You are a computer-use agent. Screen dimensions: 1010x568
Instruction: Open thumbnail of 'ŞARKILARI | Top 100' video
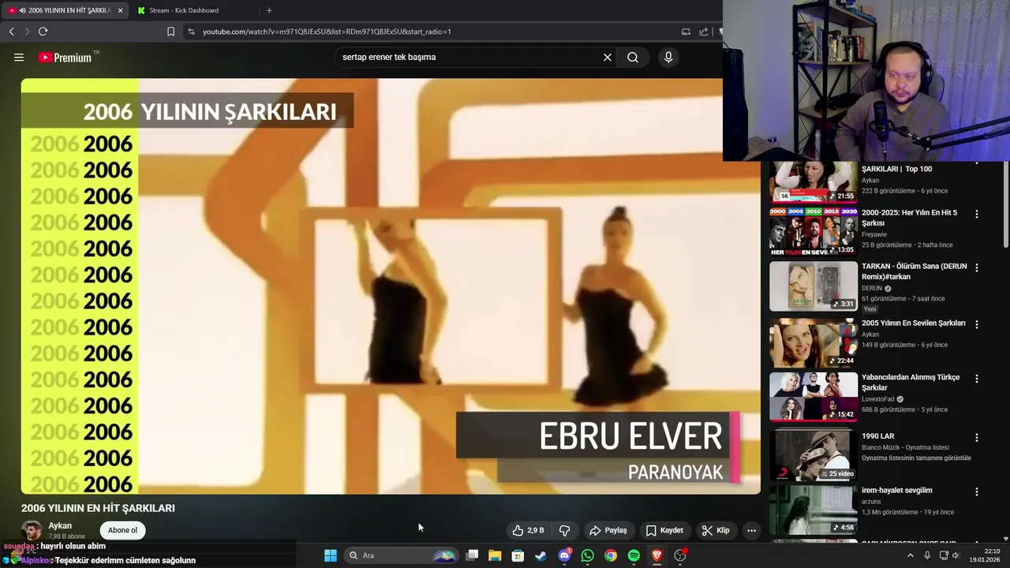point(813,181)
